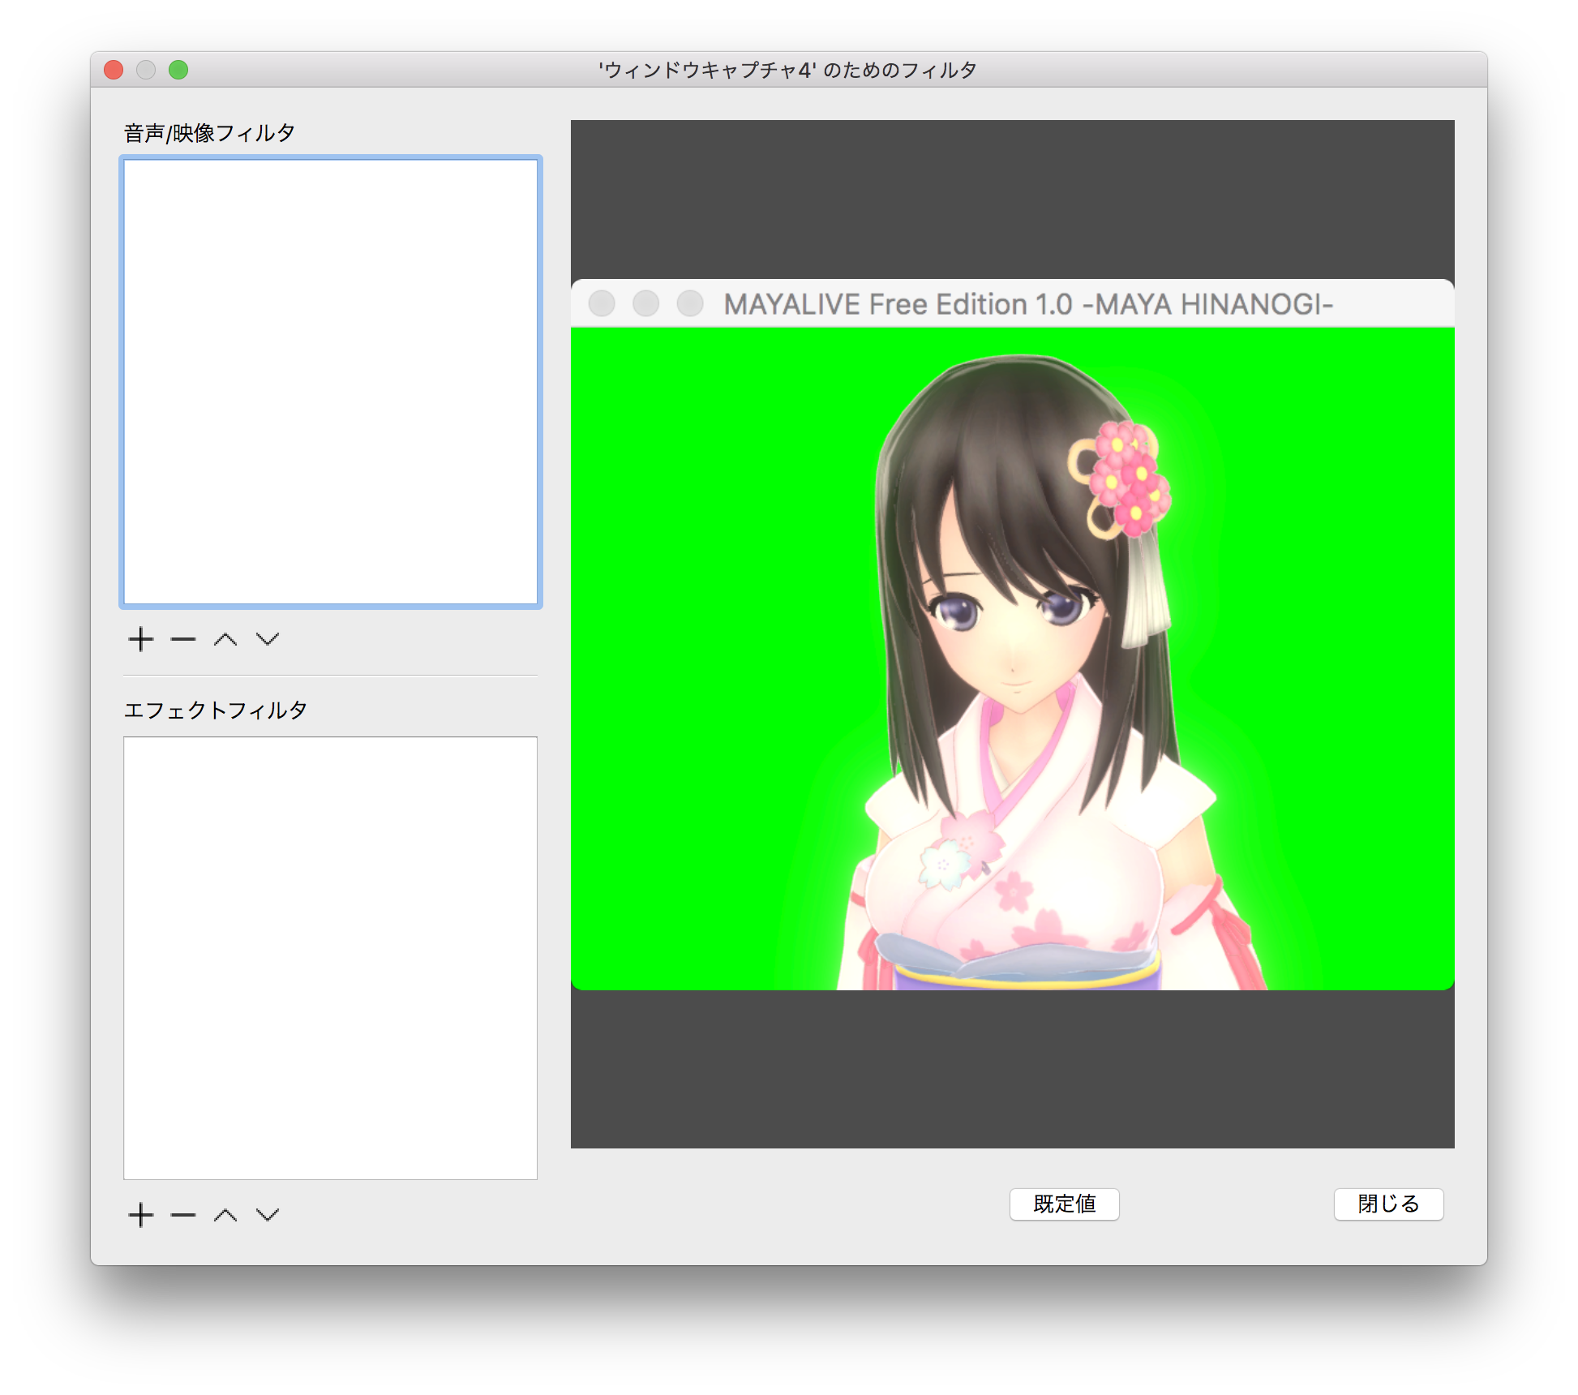
Task: Click the 閉じる close button
Action: pyautogui.click(x=1388, y=1204)
